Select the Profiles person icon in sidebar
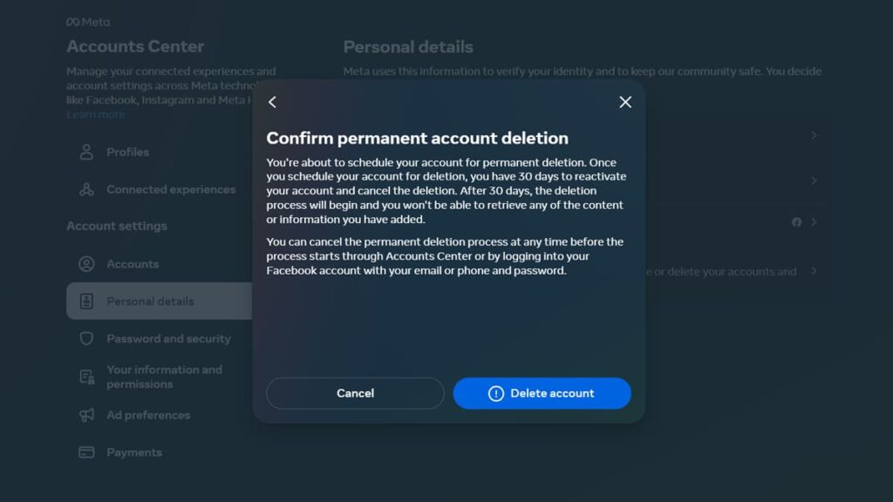The width and height of the screenshot is (893, 502). click(x=87, y=152)
